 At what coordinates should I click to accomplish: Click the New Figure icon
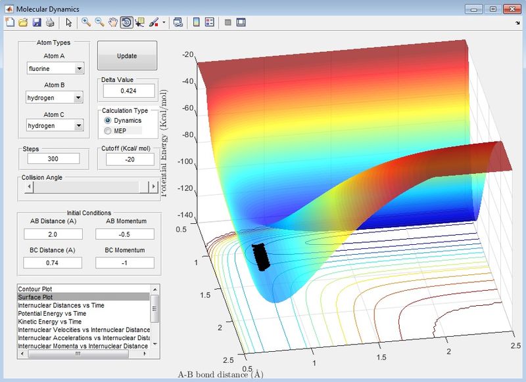pyautogui.click(x=9, y=22)
